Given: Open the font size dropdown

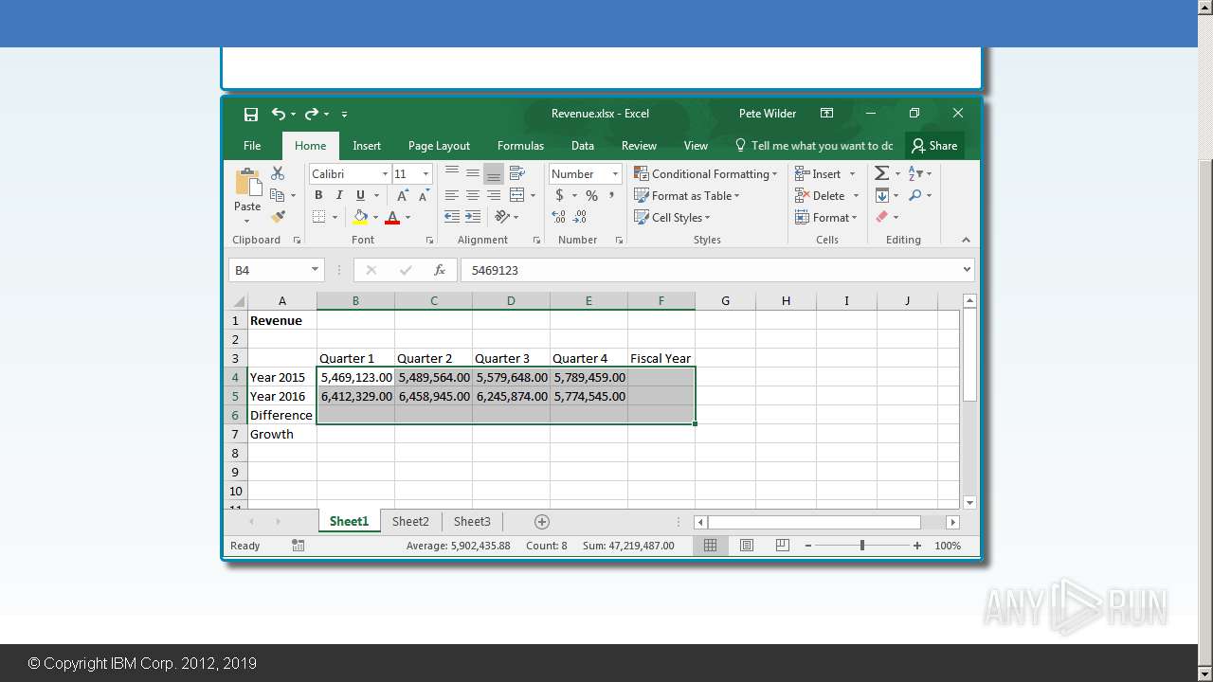Looking at the screenshot, I should click(425, 173).
